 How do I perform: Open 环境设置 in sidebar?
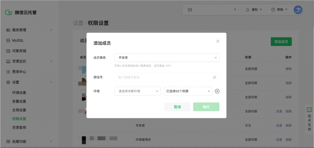(x=19, y=93)
